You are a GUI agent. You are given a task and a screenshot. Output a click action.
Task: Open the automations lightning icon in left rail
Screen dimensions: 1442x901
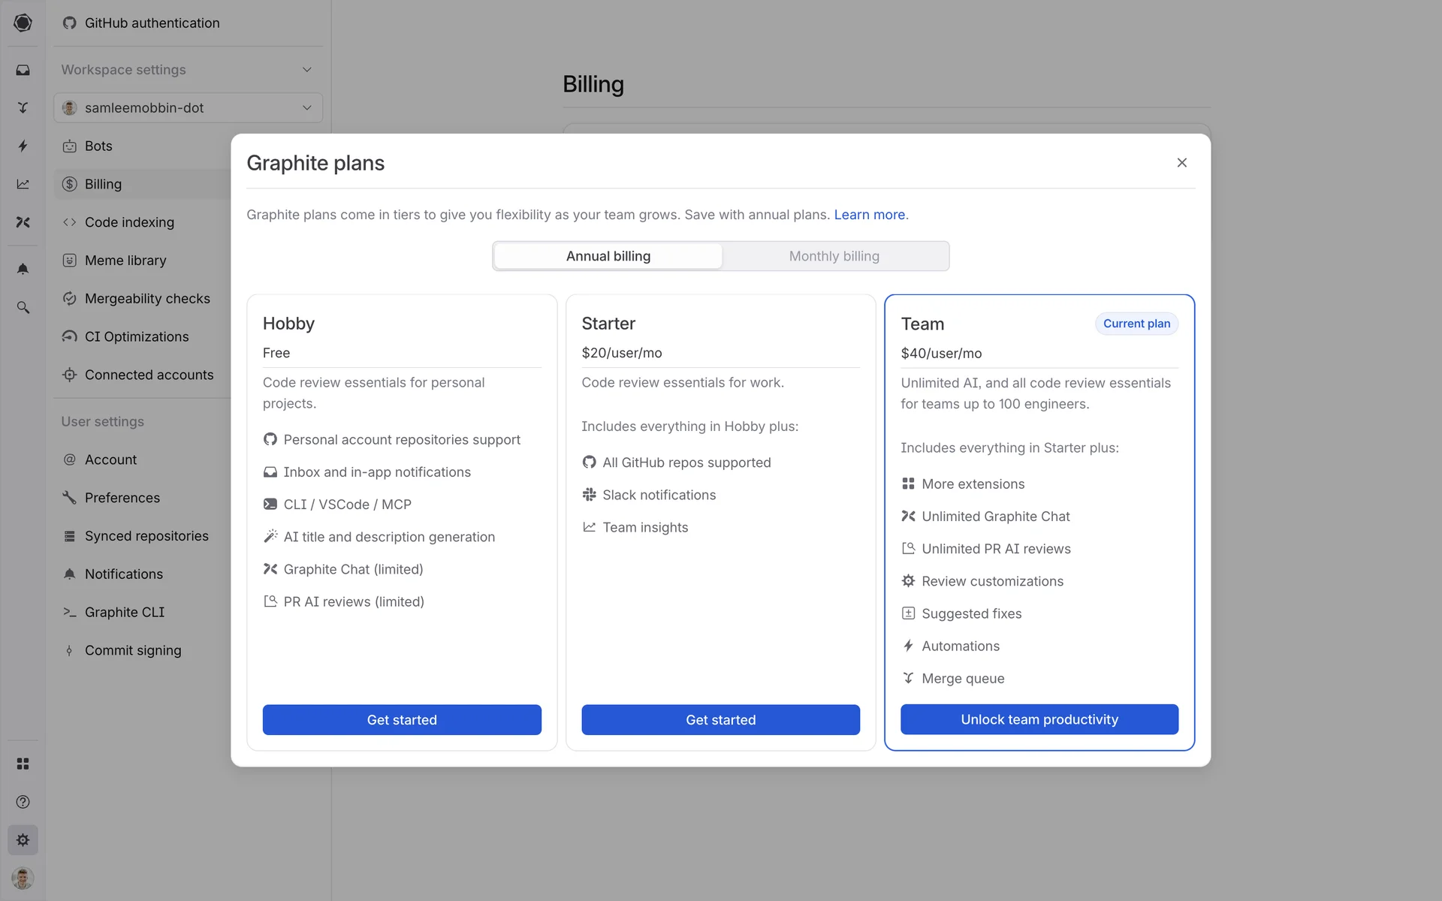pos(23,146)
